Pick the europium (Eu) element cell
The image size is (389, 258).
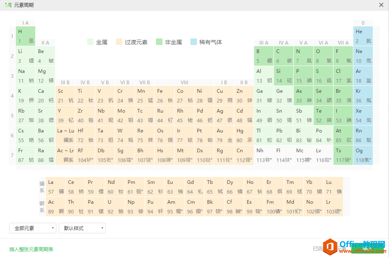coord(175,187)
